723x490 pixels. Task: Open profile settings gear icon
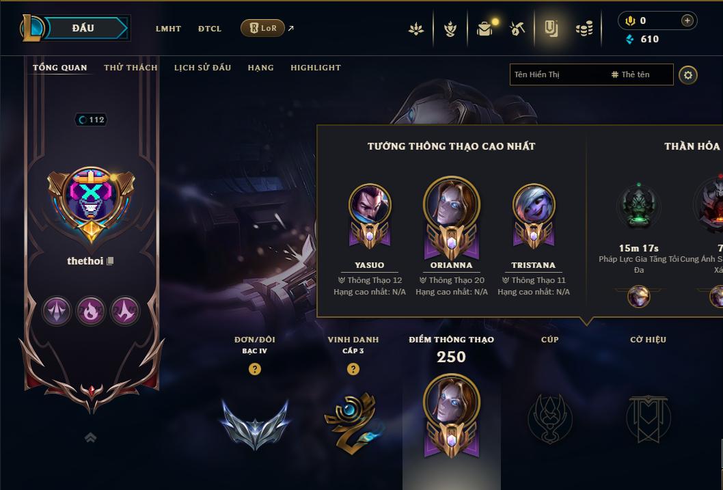(688, 75)
